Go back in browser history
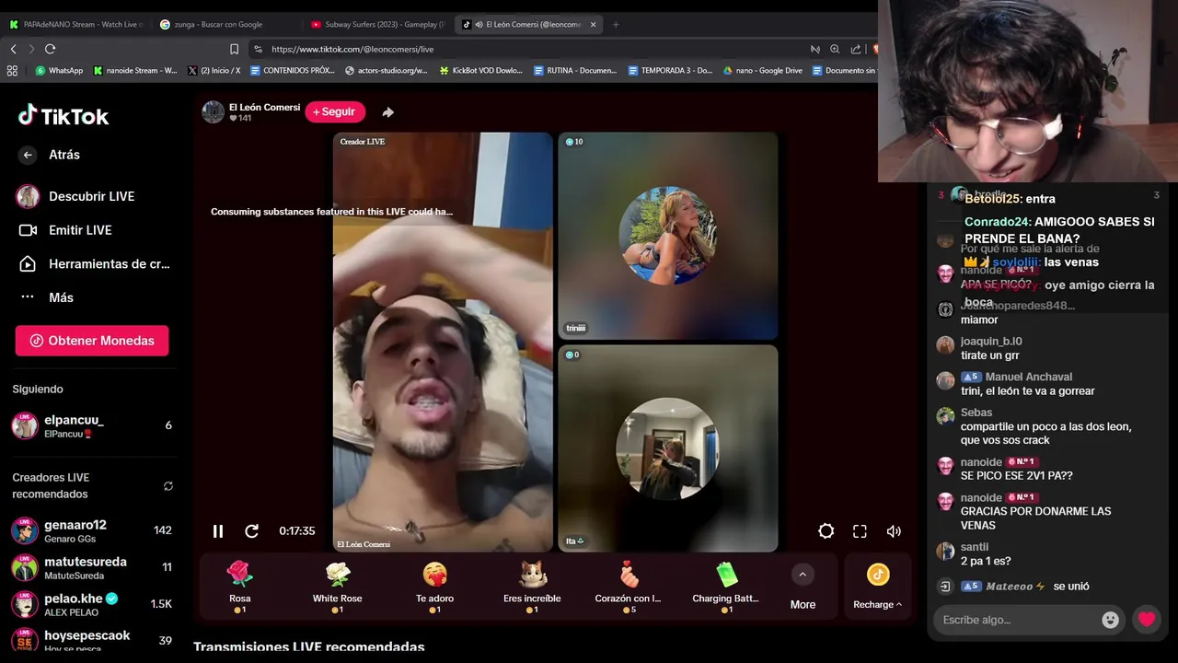 [13, 49]
